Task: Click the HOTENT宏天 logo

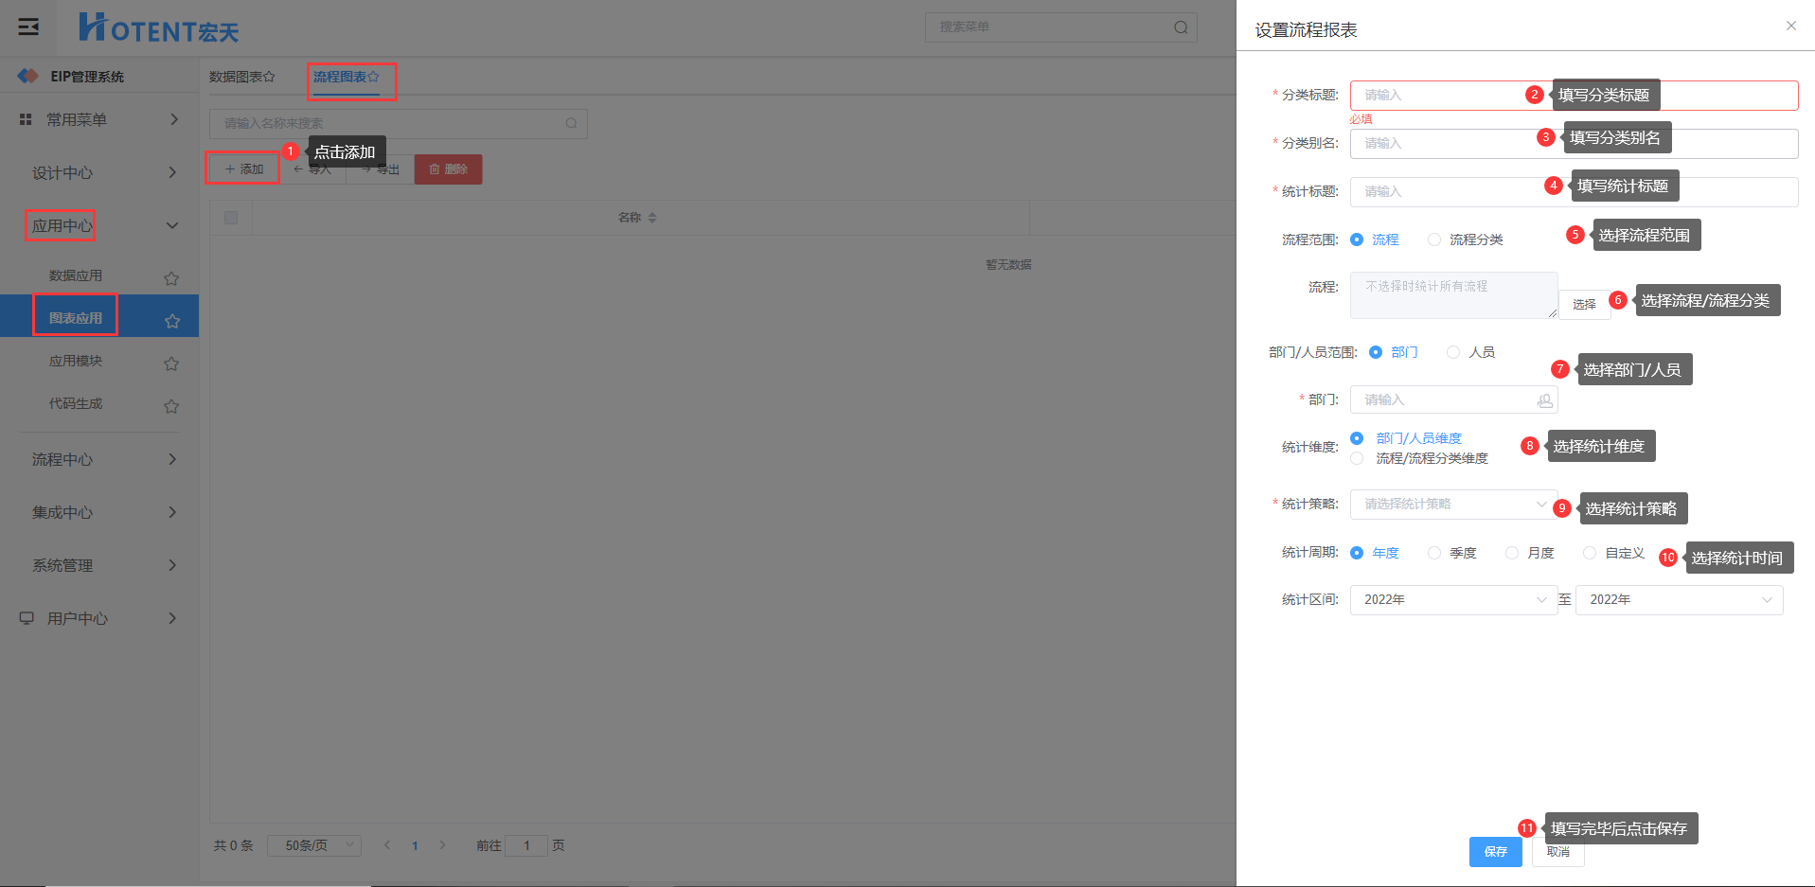Action: 158,27
